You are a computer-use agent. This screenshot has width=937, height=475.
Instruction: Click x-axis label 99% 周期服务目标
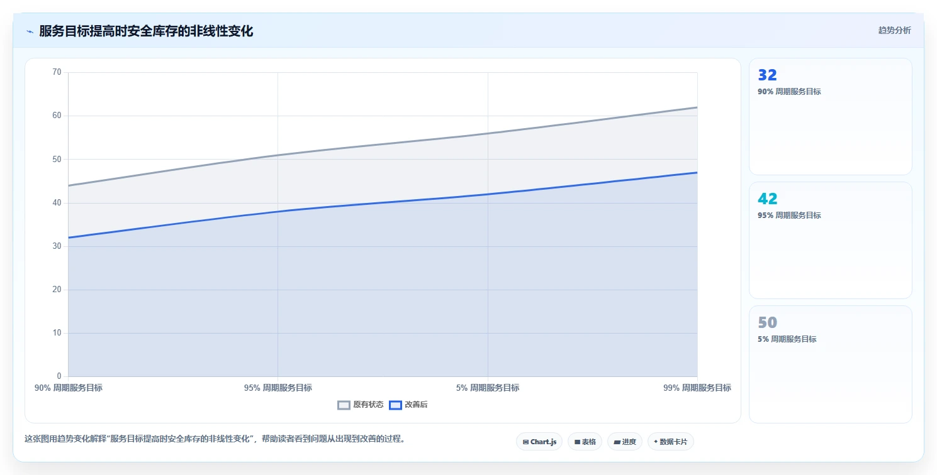click(x=697, y=388)
